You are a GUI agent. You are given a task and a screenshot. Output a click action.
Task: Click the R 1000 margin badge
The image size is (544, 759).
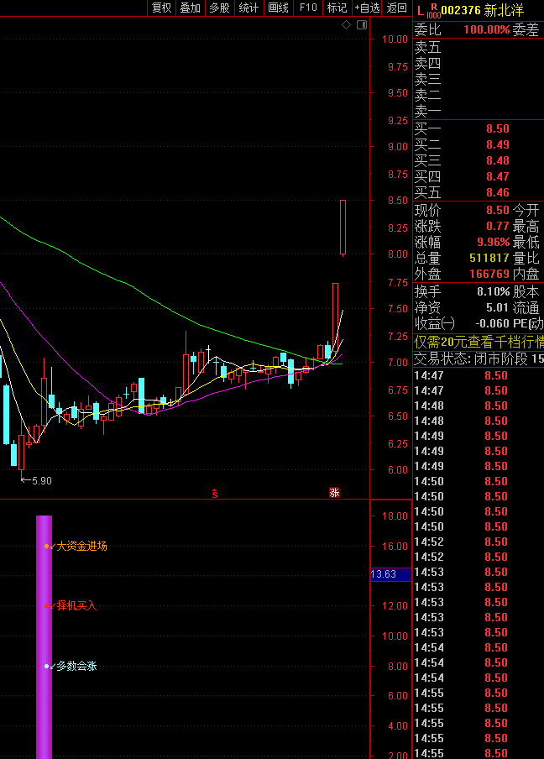coord(433,11)
